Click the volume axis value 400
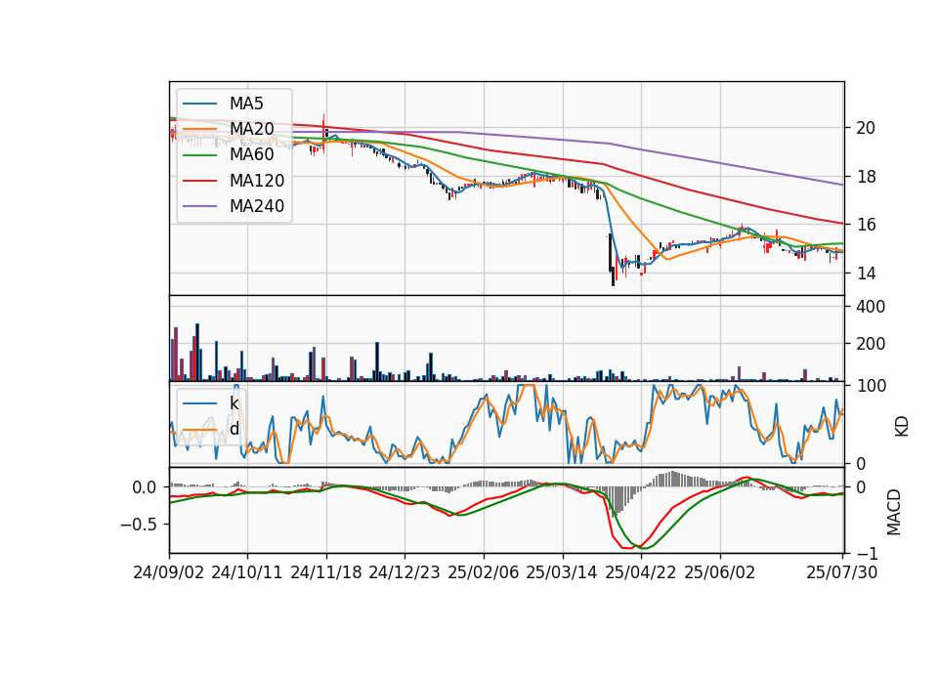This screenshot has height=674, width=938. 871,307
